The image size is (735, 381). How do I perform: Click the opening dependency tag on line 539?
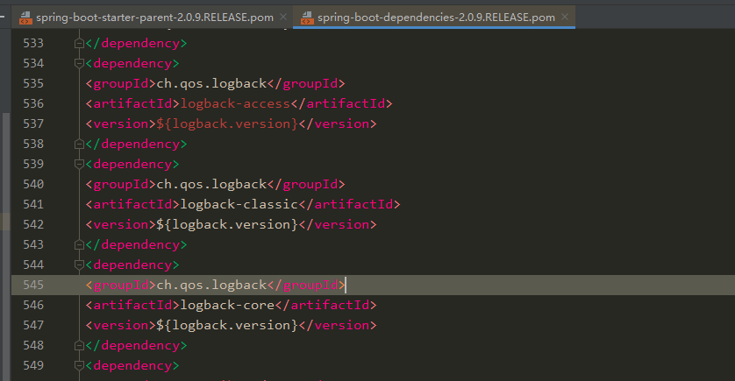(x=132, y=164)
